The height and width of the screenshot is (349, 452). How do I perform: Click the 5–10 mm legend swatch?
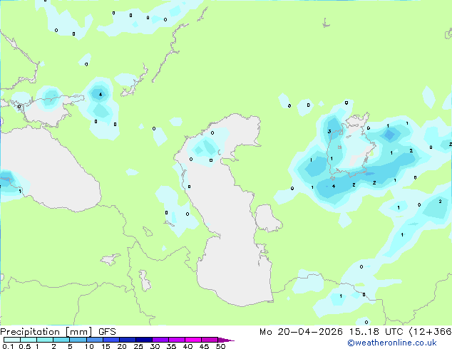(x=78, y=340)
